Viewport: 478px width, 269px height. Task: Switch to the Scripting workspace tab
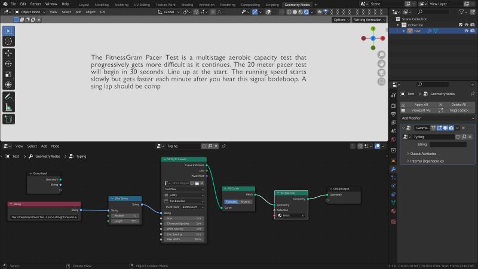[272, 5]
